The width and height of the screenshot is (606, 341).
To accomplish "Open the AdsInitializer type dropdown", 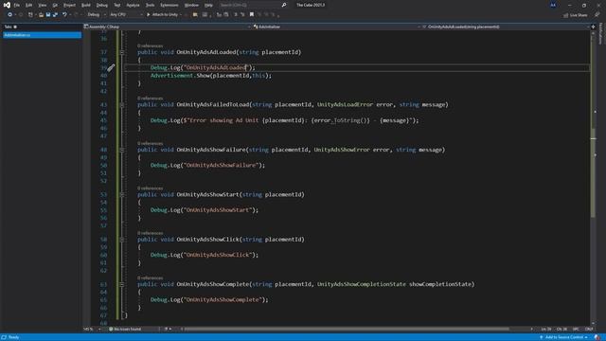I will point(336,27).
